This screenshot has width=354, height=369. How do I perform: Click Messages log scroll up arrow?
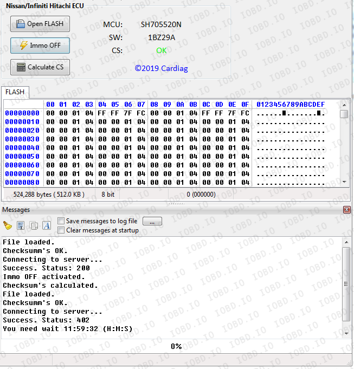coord(346,242)
